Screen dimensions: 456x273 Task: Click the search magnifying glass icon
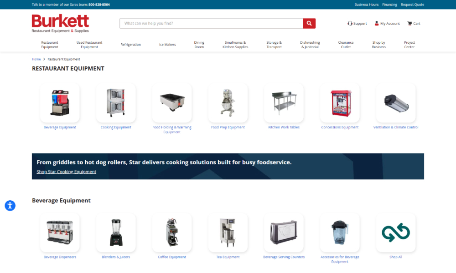309,23
